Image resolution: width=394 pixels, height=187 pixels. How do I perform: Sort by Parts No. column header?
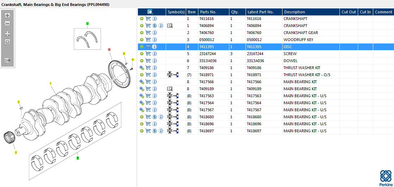[x=214, y=12]
